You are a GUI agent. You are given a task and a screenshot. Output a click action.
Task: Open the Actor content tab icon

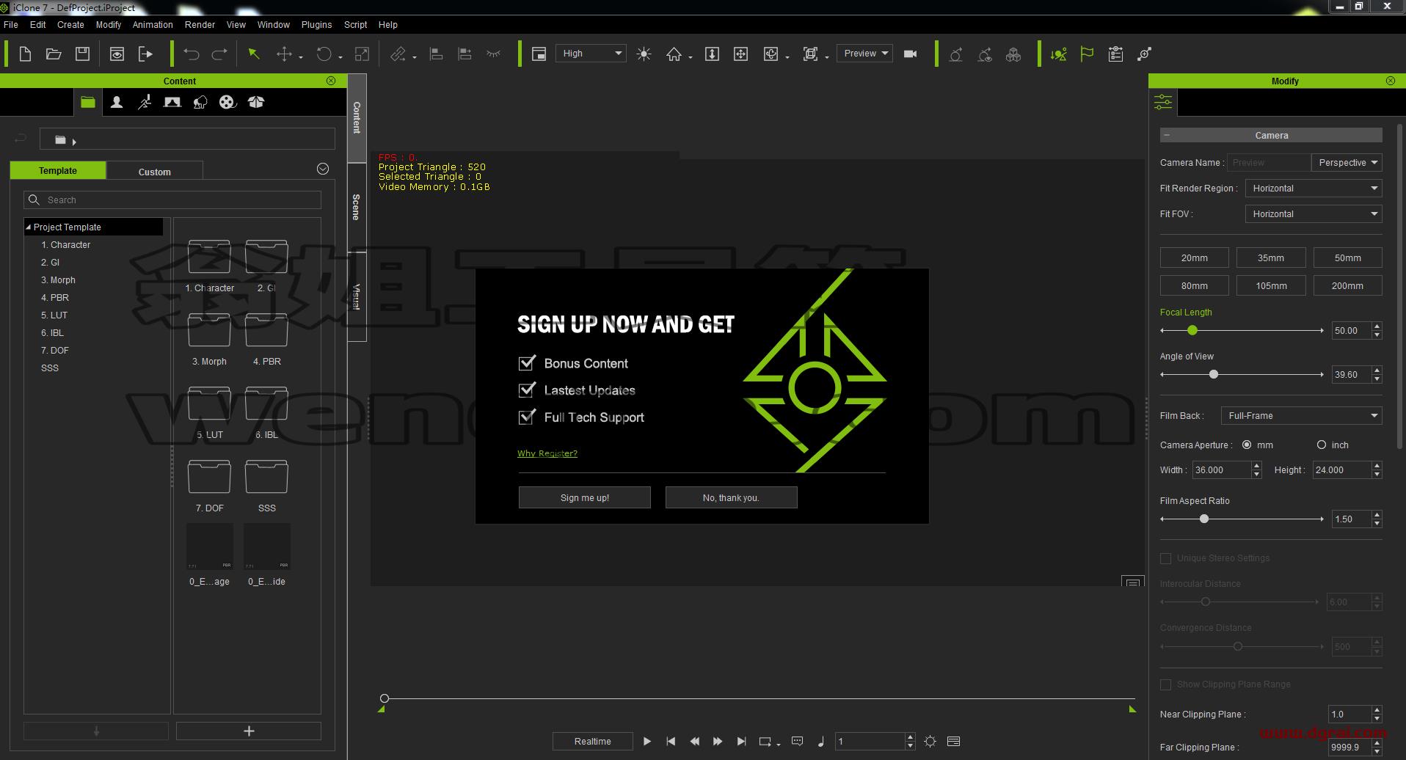116,102
